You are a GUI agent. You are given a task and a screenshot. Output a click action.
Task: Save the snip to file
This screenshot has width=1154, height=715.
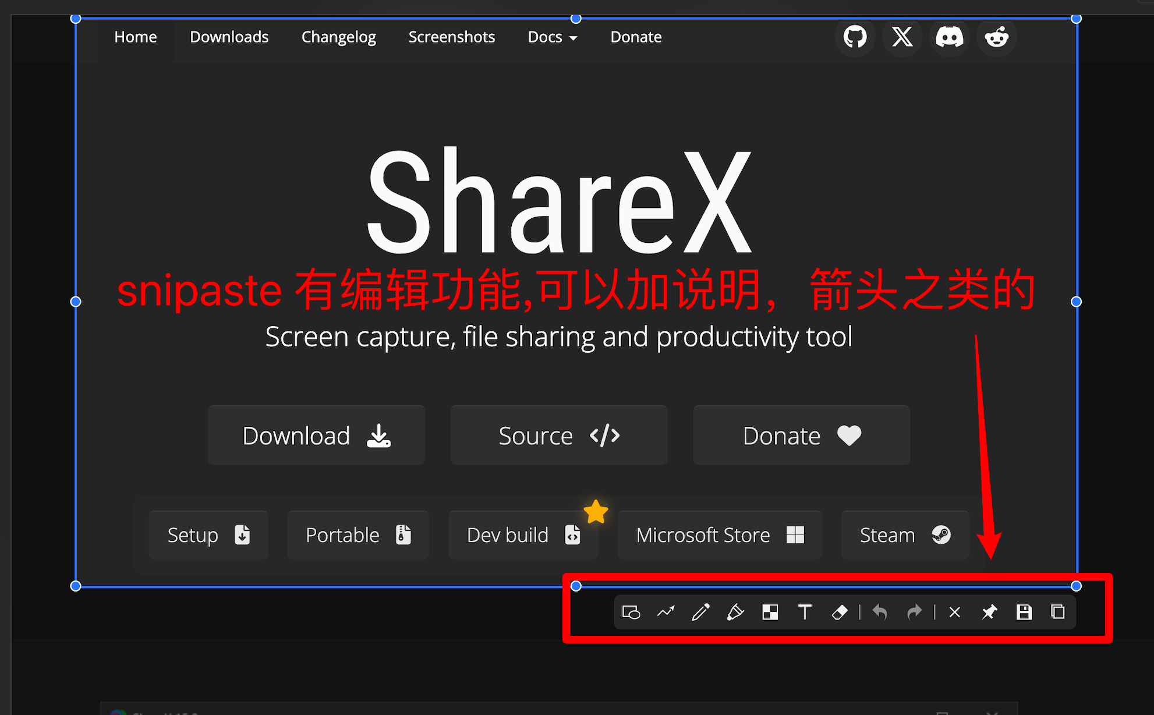tap(1024, 612)
